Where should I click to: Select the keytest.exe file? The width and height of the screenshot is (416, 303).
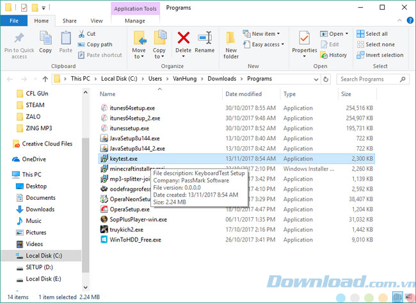[236, 159]
